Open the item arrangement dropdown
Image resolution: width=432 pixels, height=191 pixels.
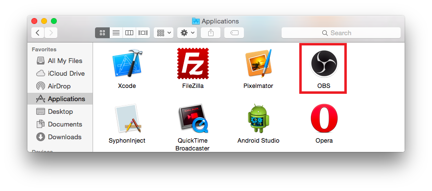click(x=164, y=33)
